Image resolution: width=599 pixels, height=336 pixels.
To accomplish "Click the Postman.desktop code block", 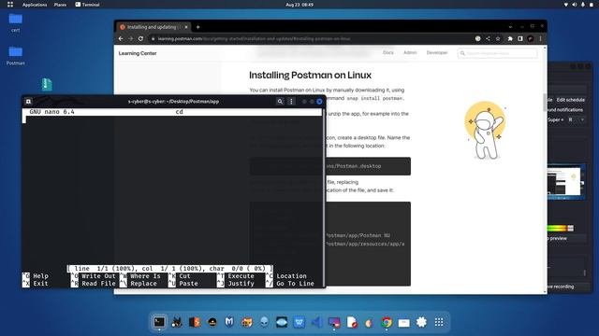I will tap(330, 166).
